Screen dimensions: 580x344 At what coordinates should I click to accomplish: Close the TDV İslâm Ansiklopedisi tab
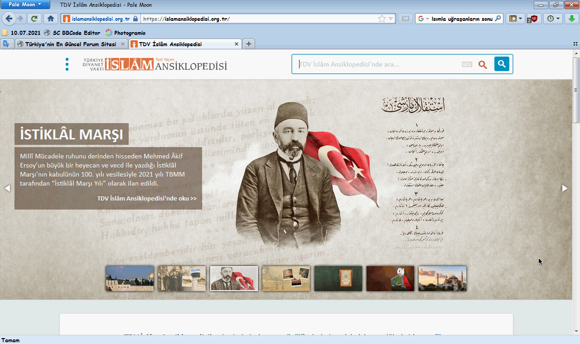tap(237, 44)
